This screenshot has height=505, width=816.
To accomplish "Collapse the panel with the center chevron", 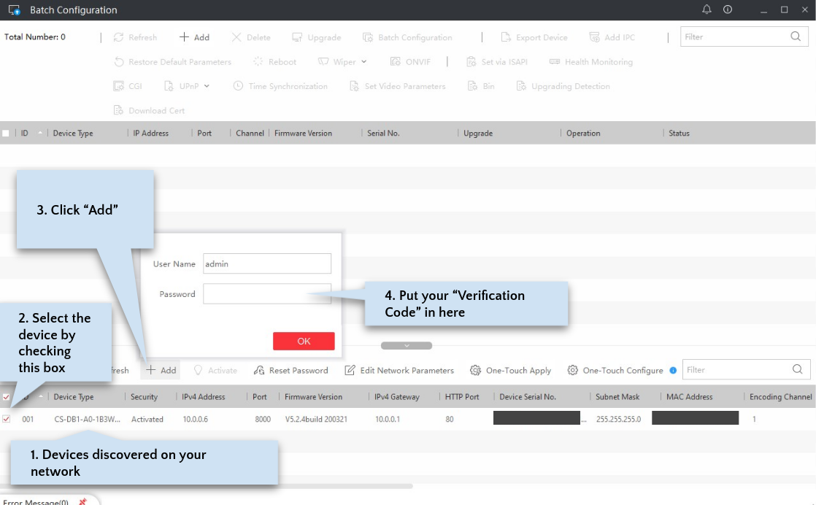I will pyautogui.click(x=406, y=345).
